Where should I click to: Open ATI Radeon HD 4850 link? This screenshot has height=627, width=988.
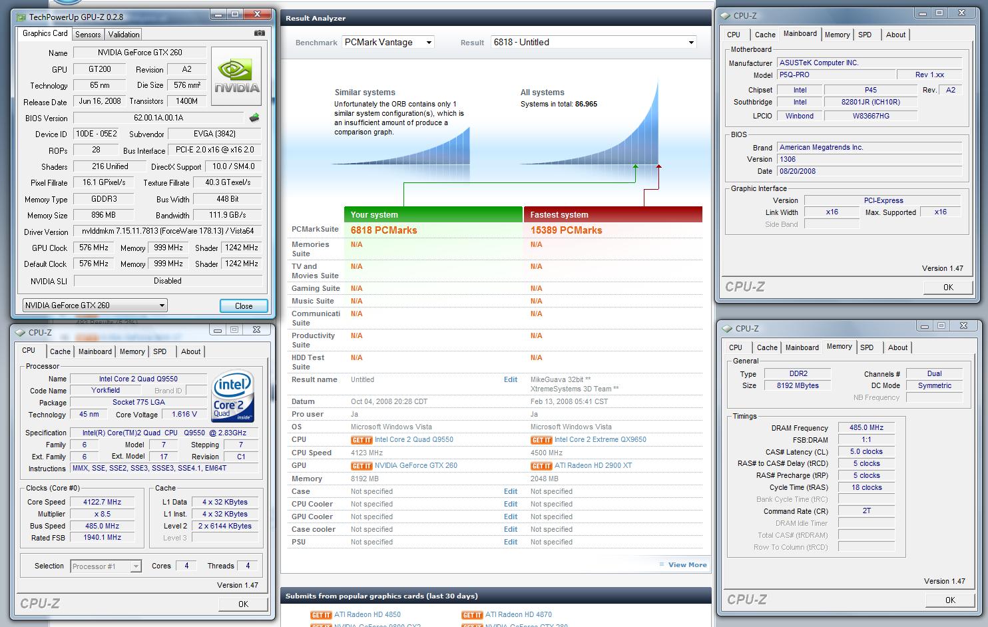(368, 615)
